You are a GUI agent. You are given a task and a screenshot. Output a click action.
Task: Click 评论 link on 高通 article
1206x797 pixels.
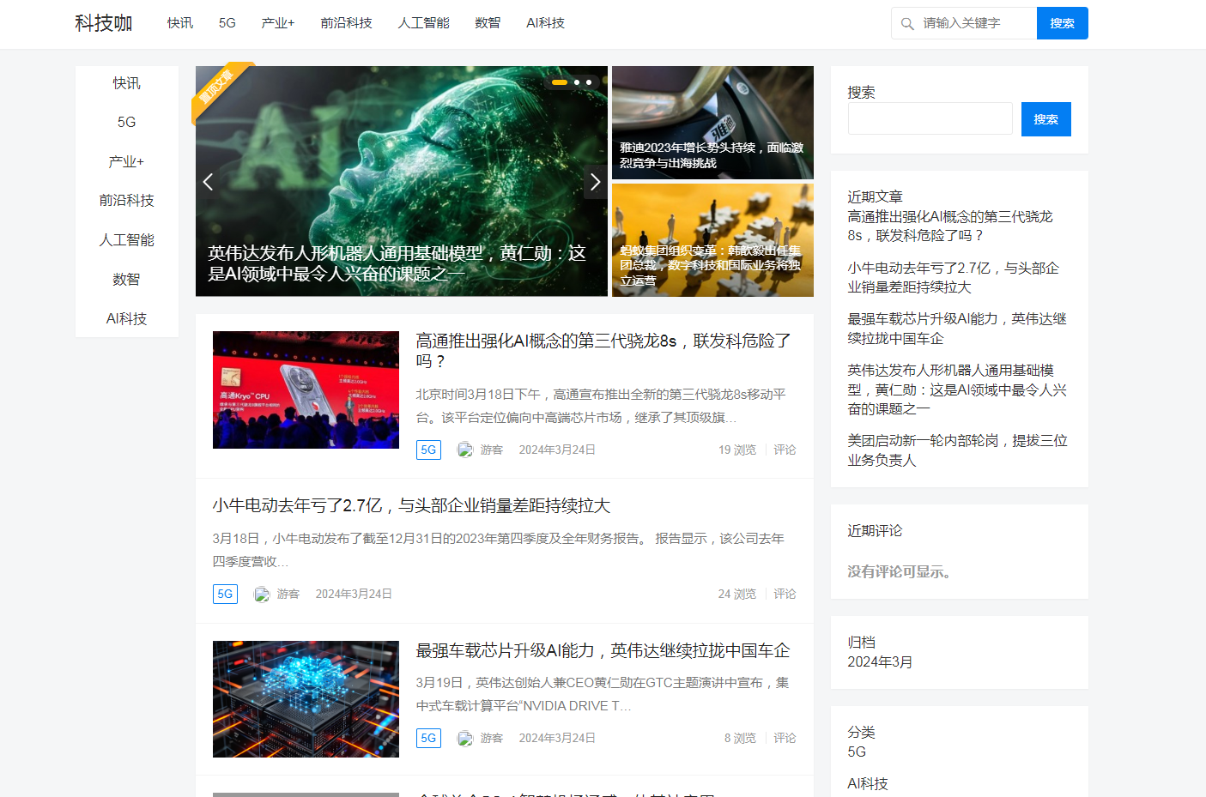785,450
